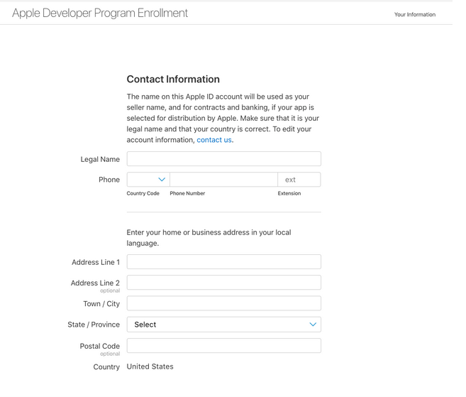Focus the Phone Number field

coord(224,180)
